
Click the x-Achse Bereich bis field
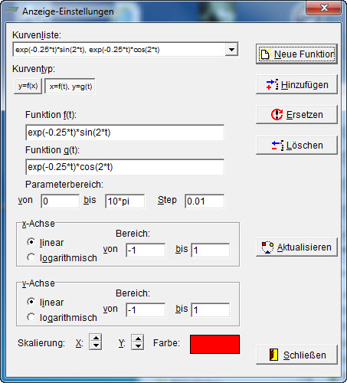coord(211,250)
